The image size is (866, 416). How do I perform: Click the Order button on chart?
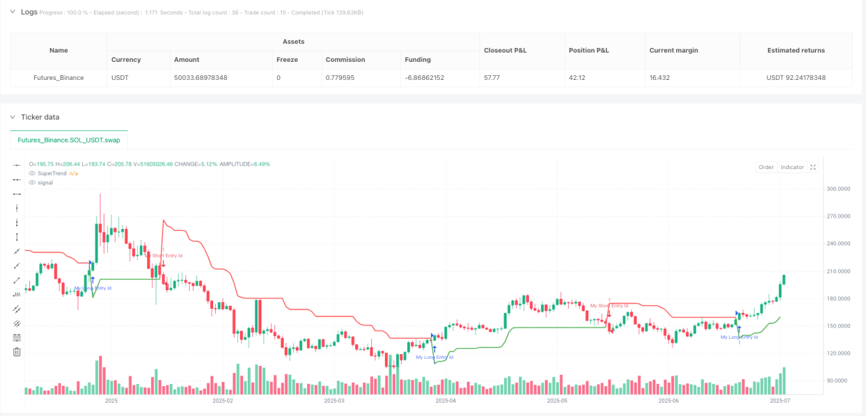[766, 167]
